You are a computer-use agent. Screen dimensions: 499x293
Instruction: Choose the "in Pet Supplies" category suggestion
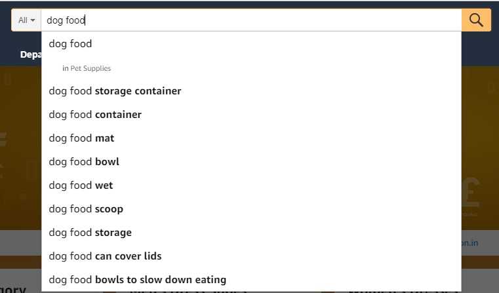pyautogui.click(x=87, y=68)
